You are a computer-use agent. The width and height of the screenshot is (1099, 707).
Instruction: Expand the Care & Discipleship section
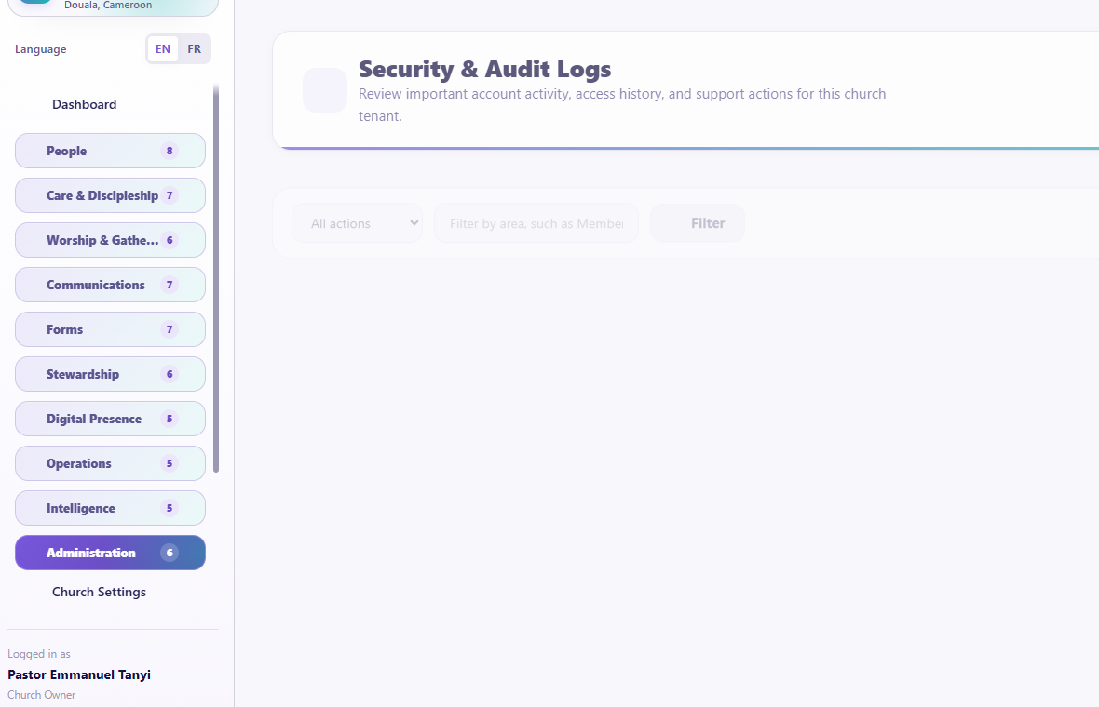tap(110, 195)
